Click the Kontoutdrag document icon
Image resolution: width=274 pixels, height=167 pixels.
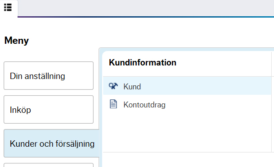coord(113,104)
